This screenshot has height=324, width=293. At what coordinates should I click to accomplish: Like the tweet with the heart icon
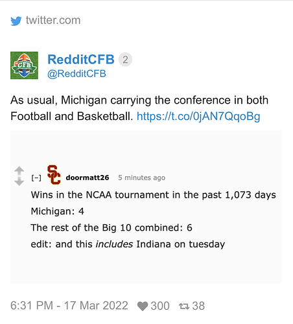tap(143, 306)
